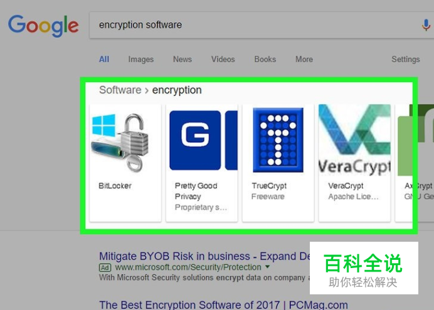
Task: Select the All results tab
Action: (x=104, y=59)
